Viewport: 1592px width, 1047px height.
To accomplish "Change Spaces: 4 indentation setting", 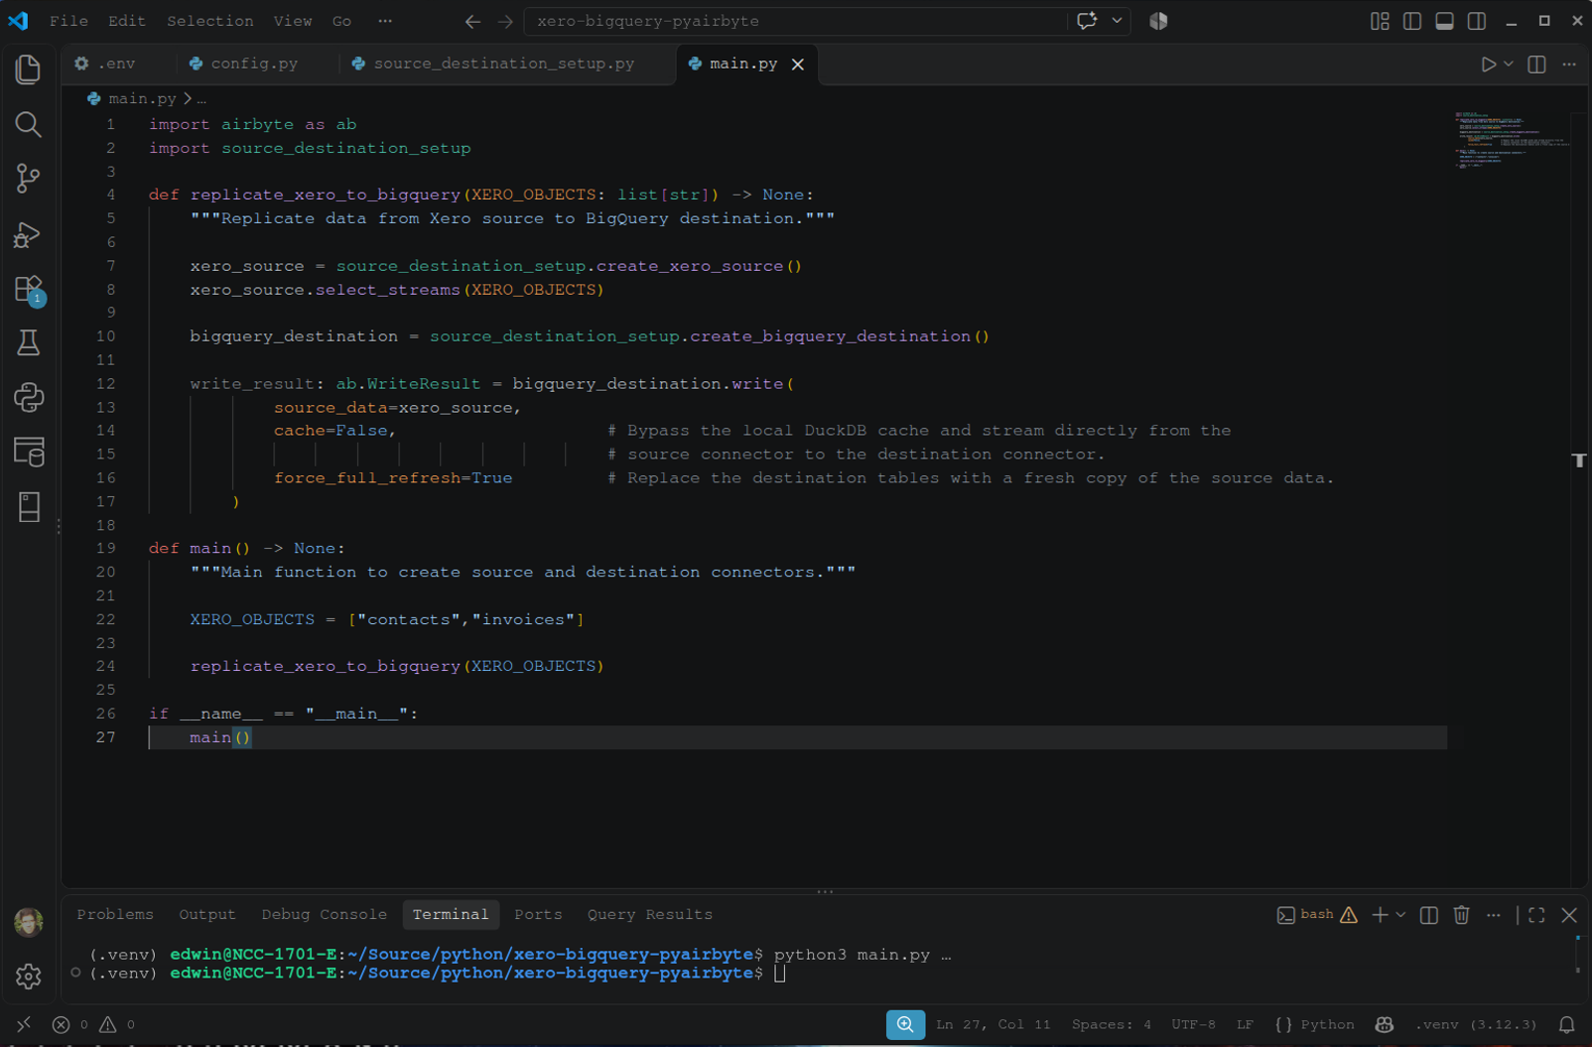I will [1112, 1024].
